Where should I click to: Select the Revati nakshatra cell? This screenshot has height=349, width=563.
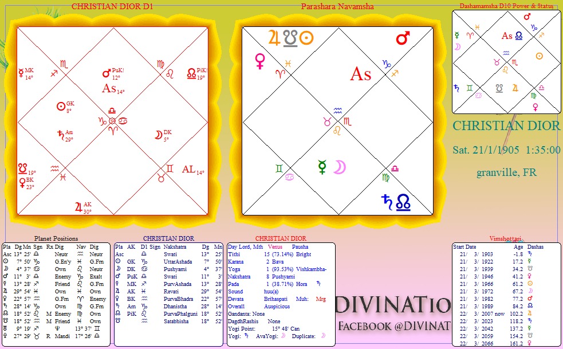(x=171, y=292)
